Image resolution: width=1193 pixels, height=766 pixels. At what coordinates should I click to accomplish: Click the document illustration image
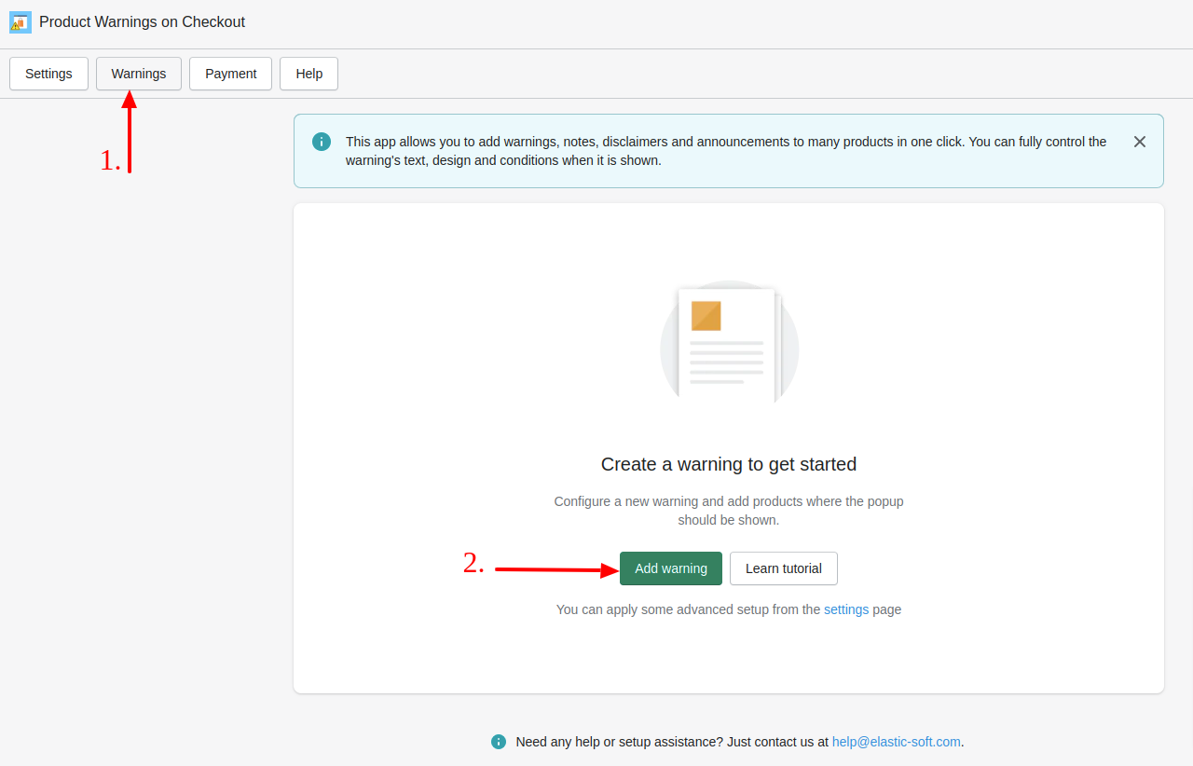point(730,342)
